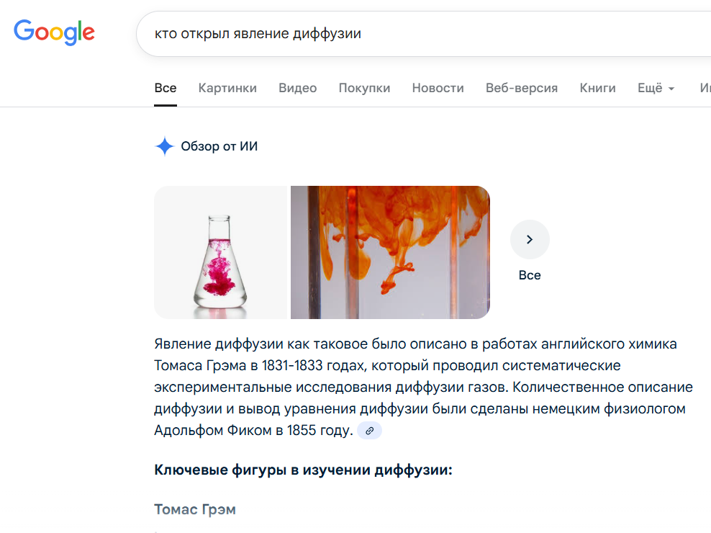The height and width of the screenshot is (533, 711).
Task: Click the blue AI overview sparkle icon
Action: pos(165,146)
